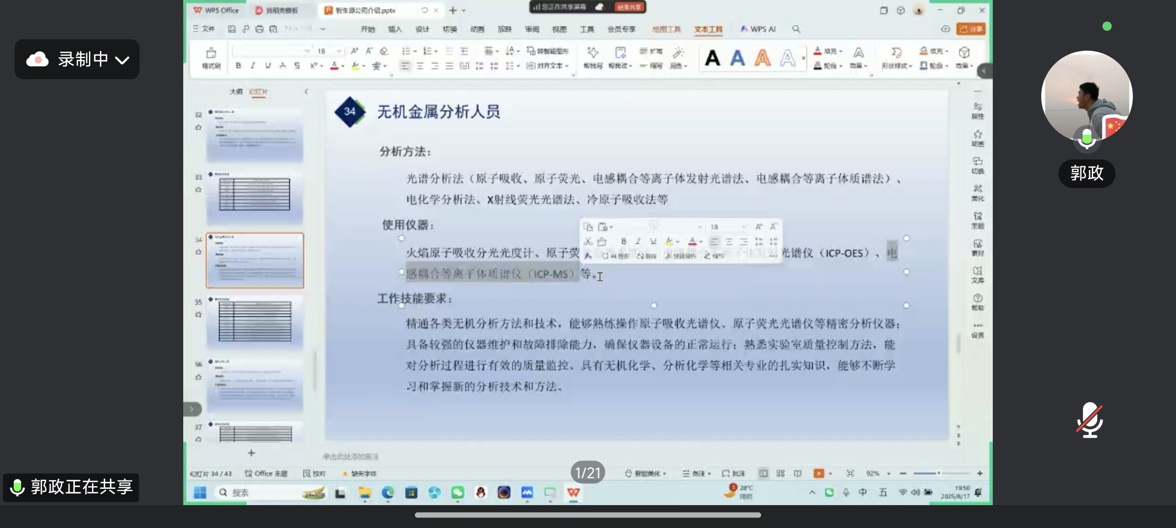Open the 属性 properties sidebar icon
Viewport: 1176px width, 528px height.
point(977,110)
